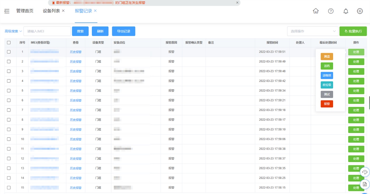Switch to the 设备列表 tab
This screenshot has height=194, width=370.
coord(51,11)
